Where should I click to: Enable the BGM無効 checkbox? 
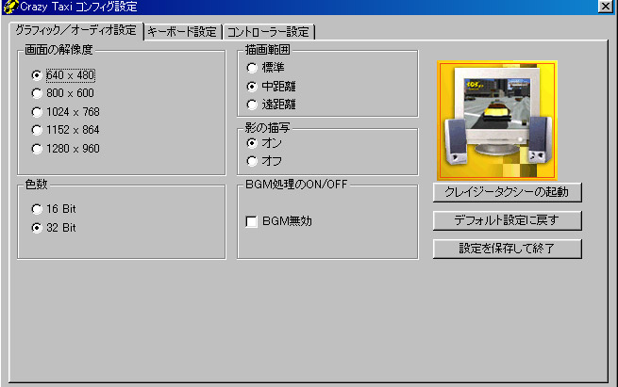point(252,221)
